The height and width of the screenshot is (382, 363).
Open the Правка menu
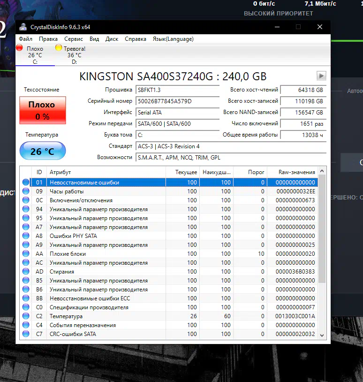[x=48, y=39]
